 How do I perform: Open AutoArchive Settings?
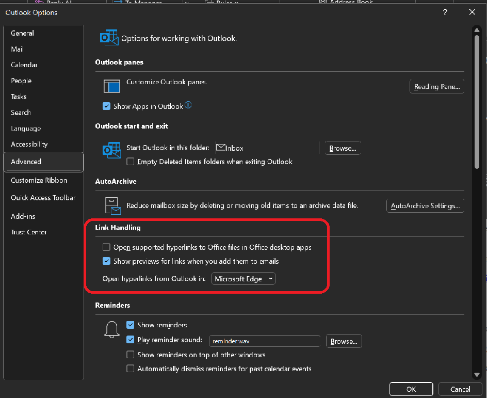[425, 205]
